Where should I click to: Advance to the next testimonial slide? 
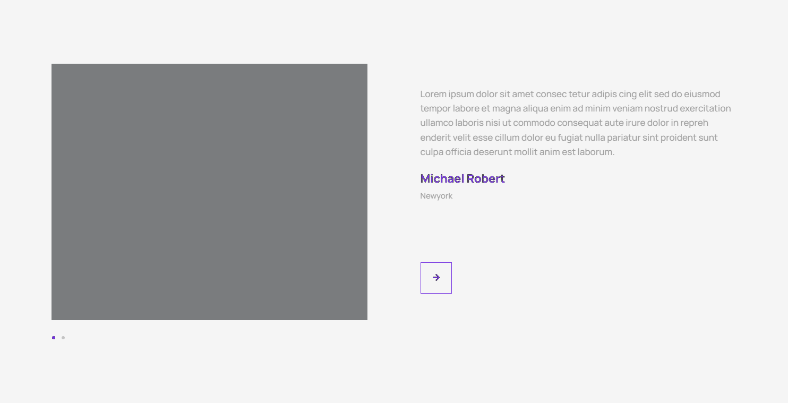(436, 278)
